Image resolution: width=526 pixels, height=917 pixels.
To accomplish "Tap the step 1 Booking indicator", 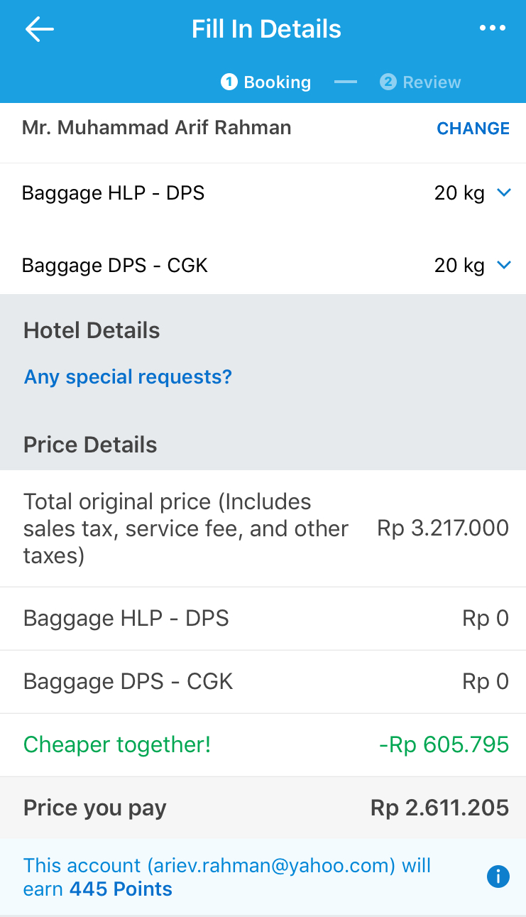I will point(266,82).
